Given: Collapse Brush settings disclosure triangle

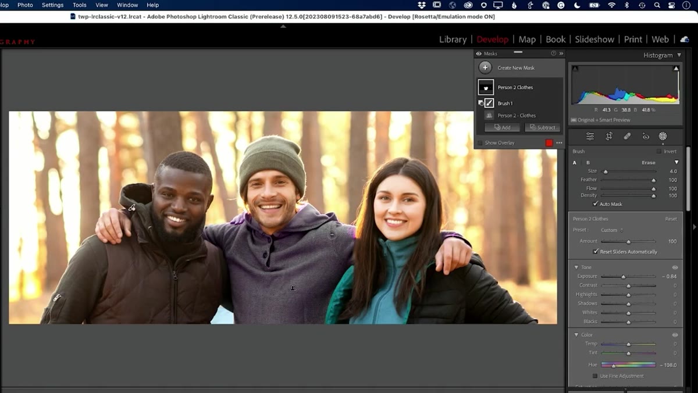Looking at the screenshot, I should pos(676,162).
